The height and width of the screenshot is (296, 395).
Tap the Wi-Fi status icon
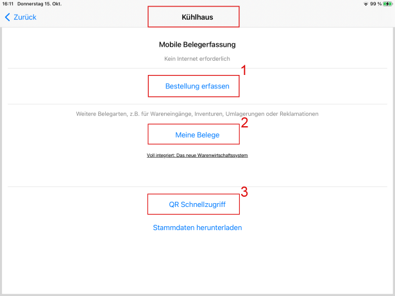click(365, 4)
